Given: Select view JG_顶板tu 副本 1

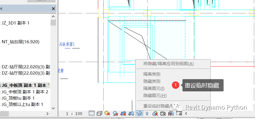Looking at the screenshot, I should (x=18, y=98).
